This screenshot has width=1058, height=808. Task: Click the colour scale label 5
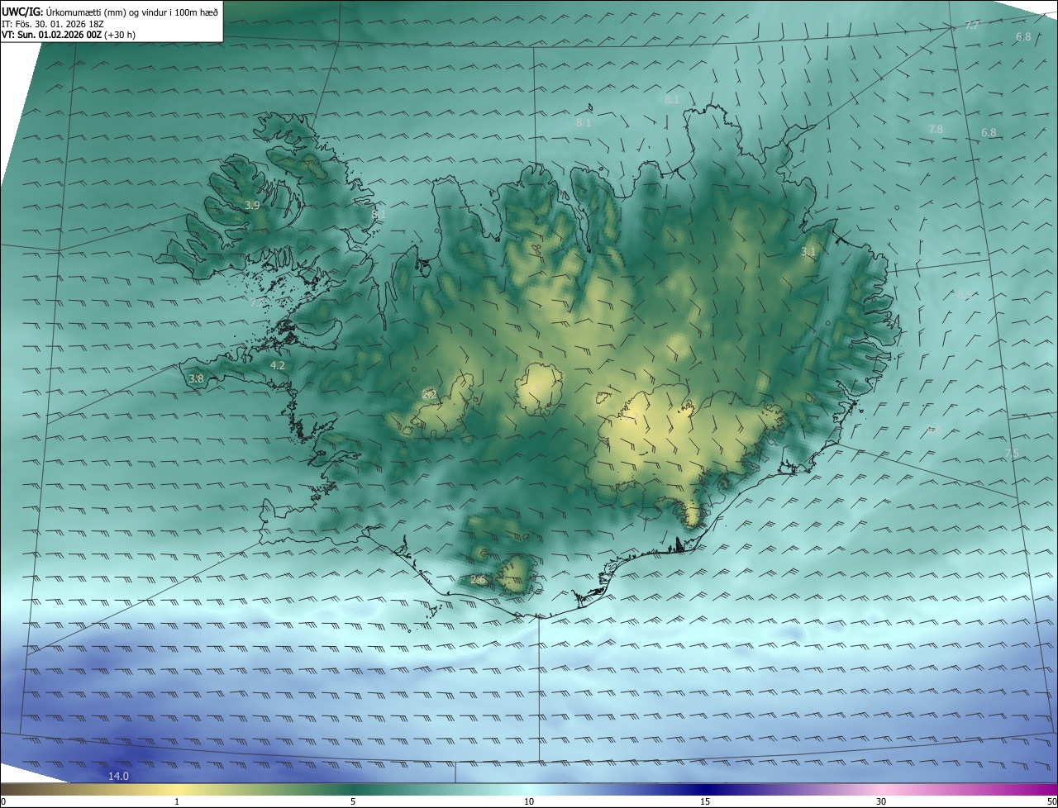click(x=353, y=802)
